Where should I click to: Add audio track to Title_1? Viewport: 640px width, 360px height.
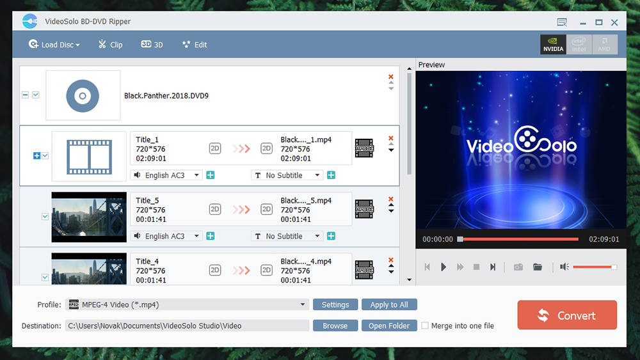(211, 175)
